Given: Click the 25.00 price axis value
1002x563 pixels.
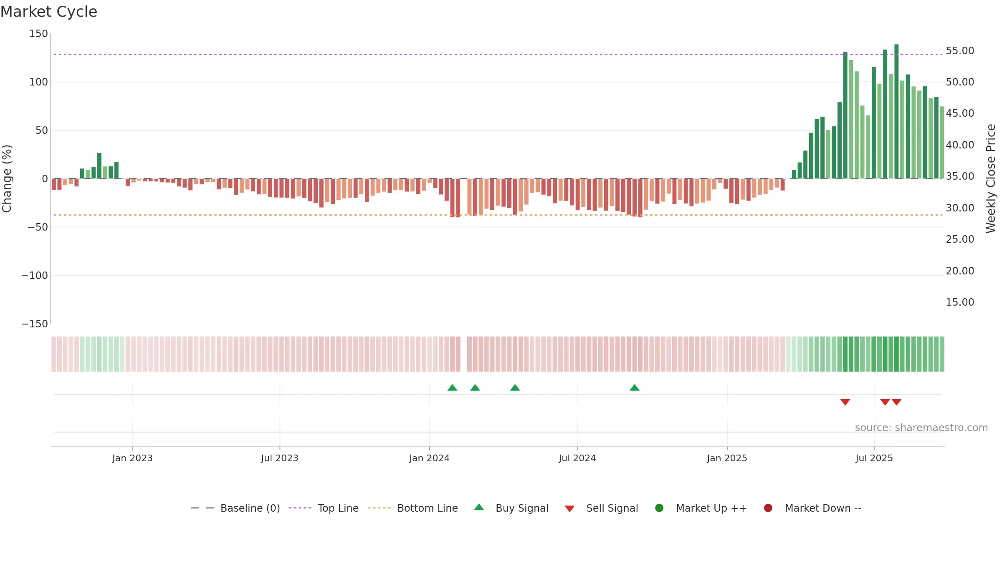Looking at the screenshot, I should [x=960, y=239].
